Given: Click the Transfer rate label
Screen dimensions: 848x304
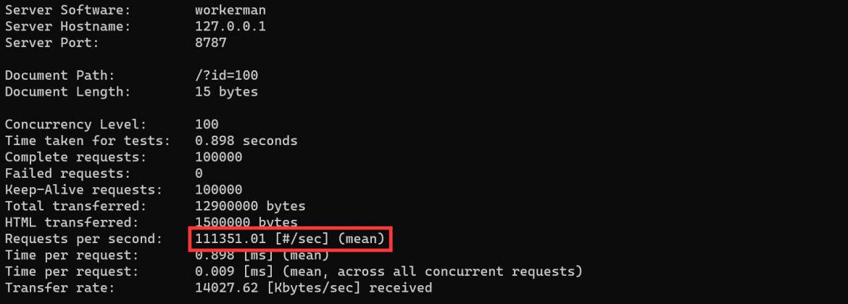Looking at the screenshot, I should 60,288.
